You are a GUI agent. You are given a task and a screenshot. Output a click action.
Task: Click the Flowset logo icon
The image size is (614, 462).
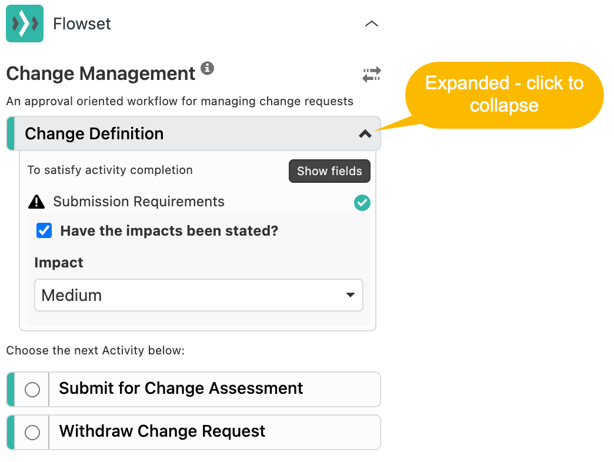click(x=25, y=24)
